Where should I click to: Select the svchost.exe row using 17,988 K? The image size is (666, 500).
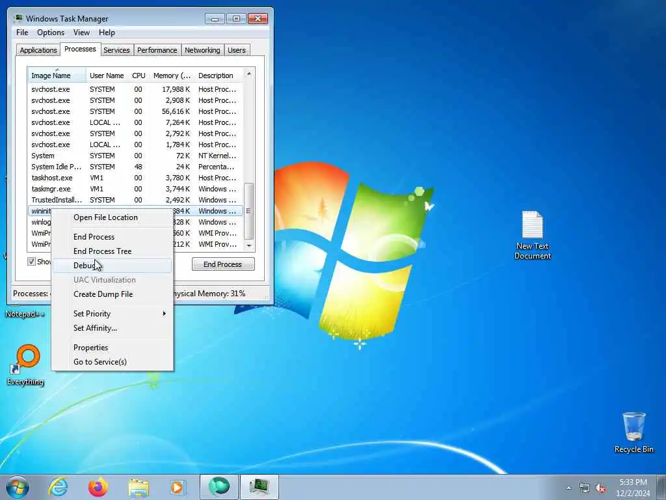pyautogui.click(x=135, y=89)
